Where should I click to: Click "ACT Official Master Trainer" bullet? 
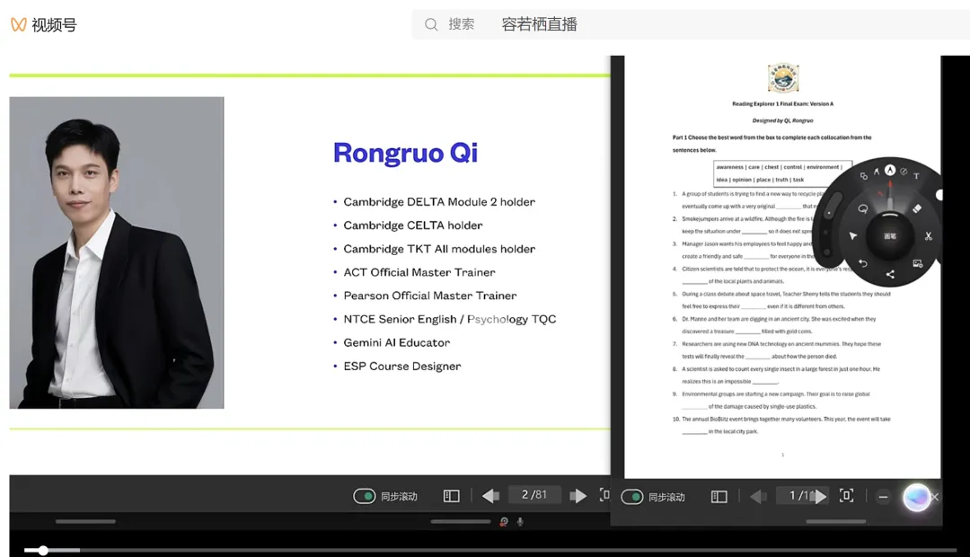click(x=419, y=272)
